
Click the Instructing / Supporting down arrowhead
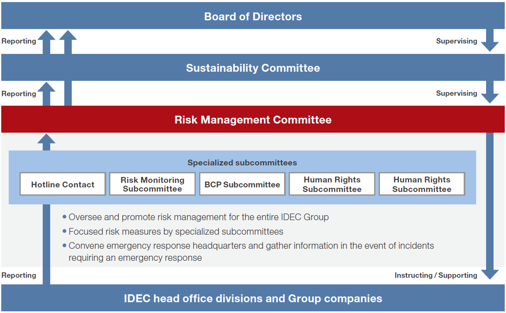490,274
